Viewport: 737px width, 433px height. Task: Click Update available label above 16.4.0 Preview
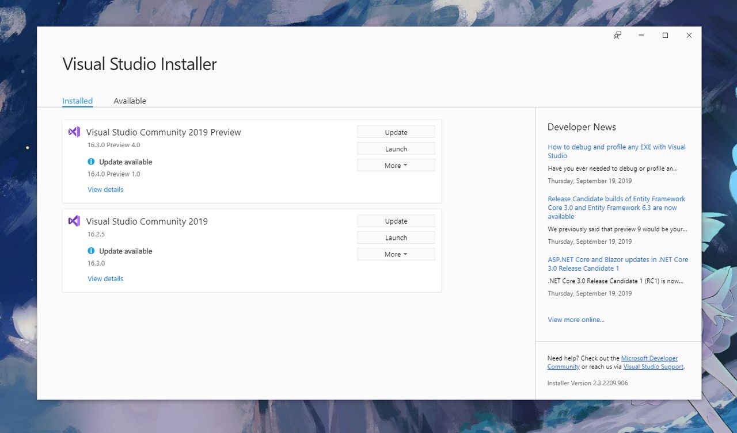click(x=126, y=162)
